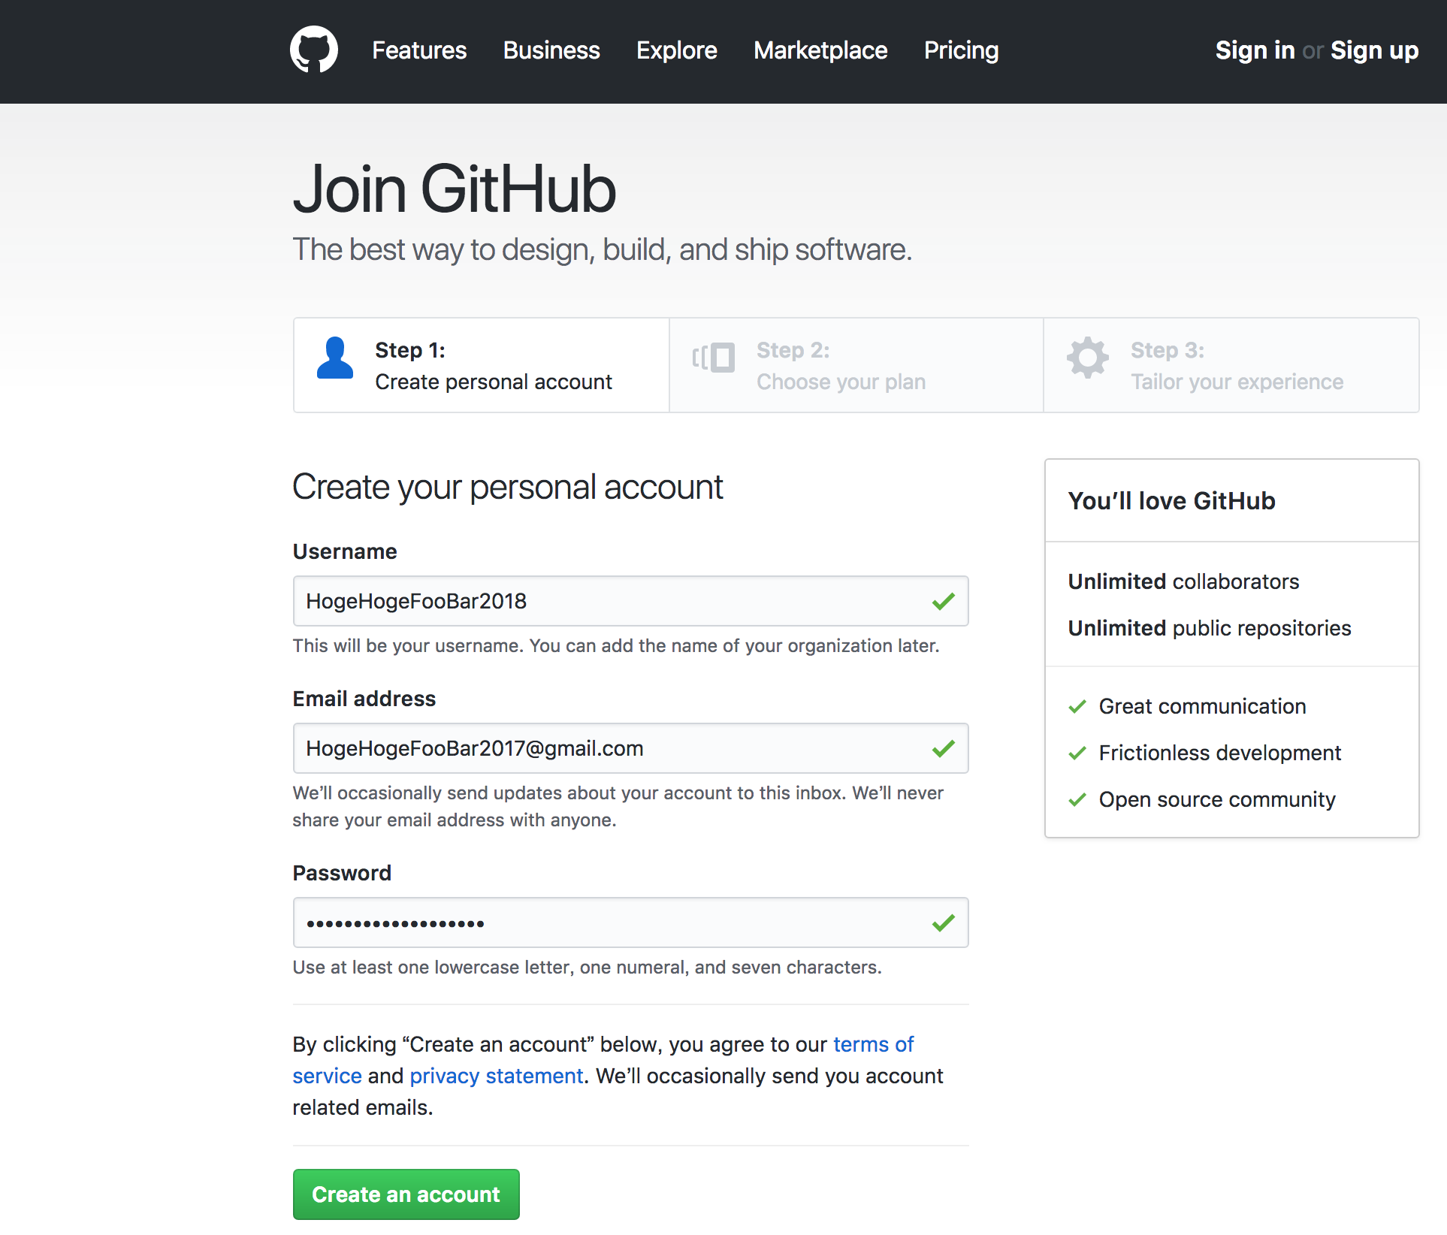Open the Features menu item
This screenshot has width=1447, height=1235.
tap(419, 50)
